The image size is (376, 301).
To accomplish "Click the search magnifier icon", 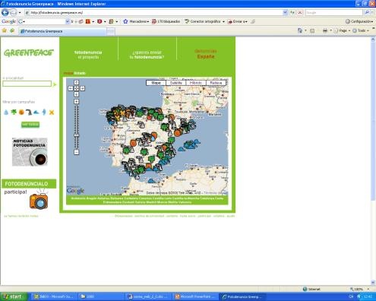I will pos(367,12).
